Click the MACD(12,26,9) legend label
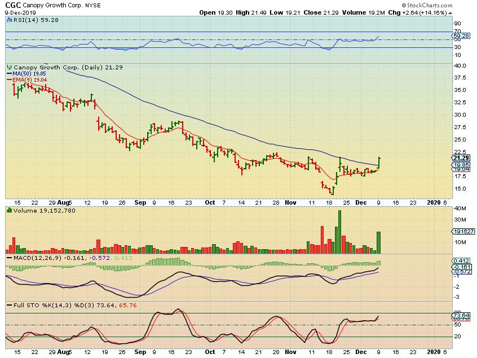This screenshot has width=477, height=358. (37, 258)
